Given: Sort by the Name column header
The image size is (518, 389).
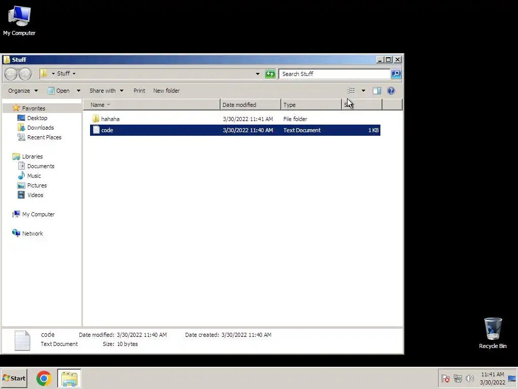Looking at the screenshot, I should (x=152, y=105).
